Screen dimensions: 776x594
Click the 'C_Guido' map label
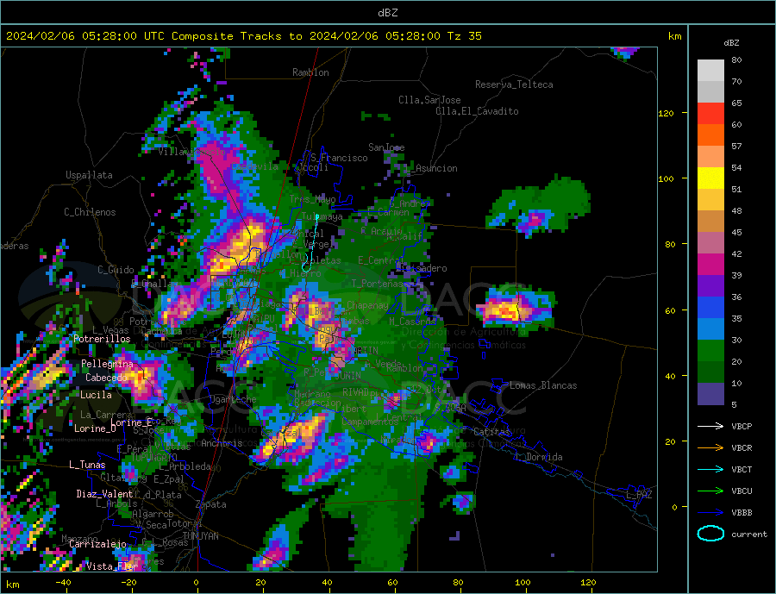point(116,270)
